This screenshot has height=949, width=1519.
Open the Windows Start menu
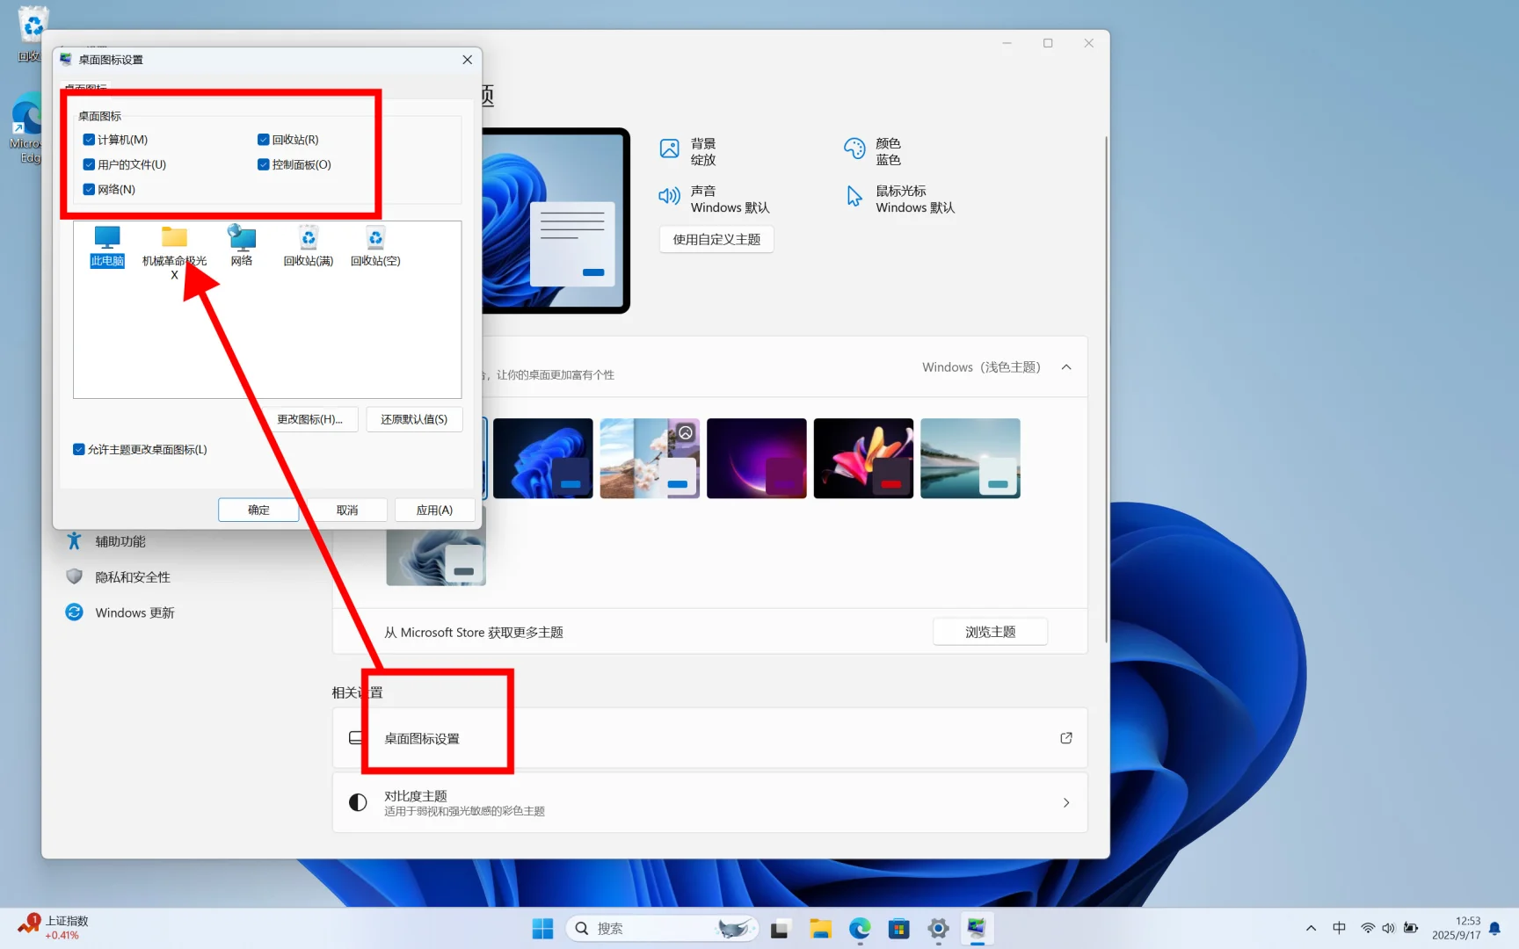[543, 929]
